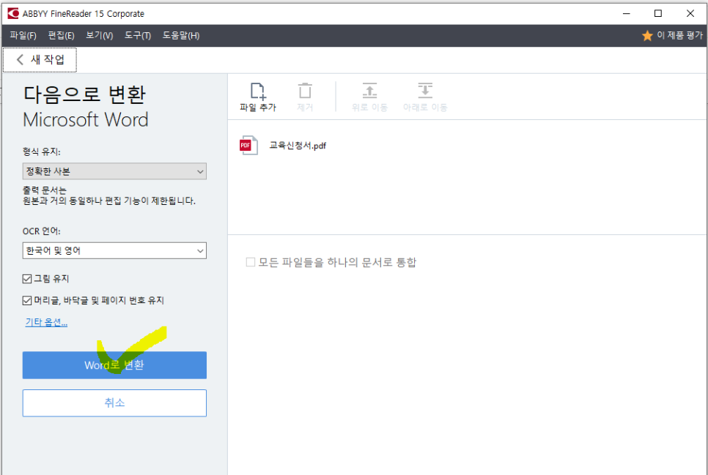Open the 기타 옵션... link
Viewport: 708px width, 475px height.
click(x=46, y=322)
